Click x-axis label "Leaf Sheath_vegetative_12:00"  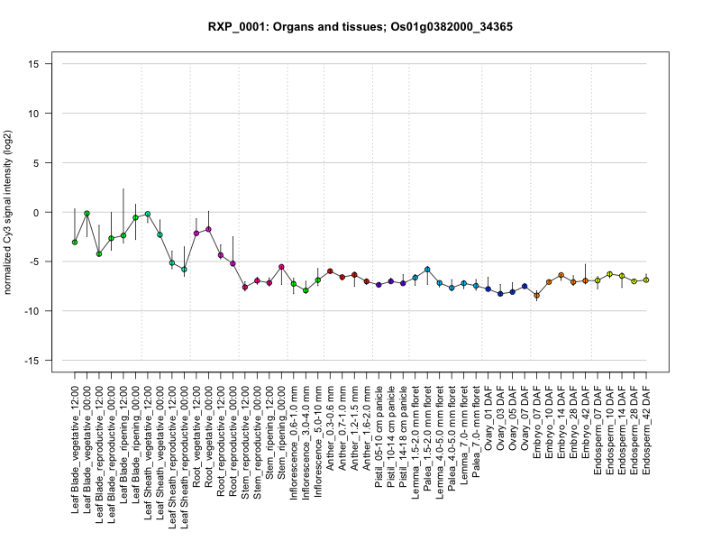tap(148, 454)
